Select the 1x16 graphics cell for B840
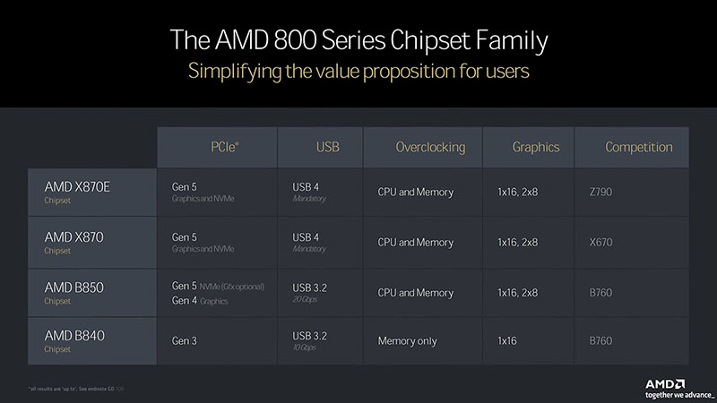 [x=508, y=341]
